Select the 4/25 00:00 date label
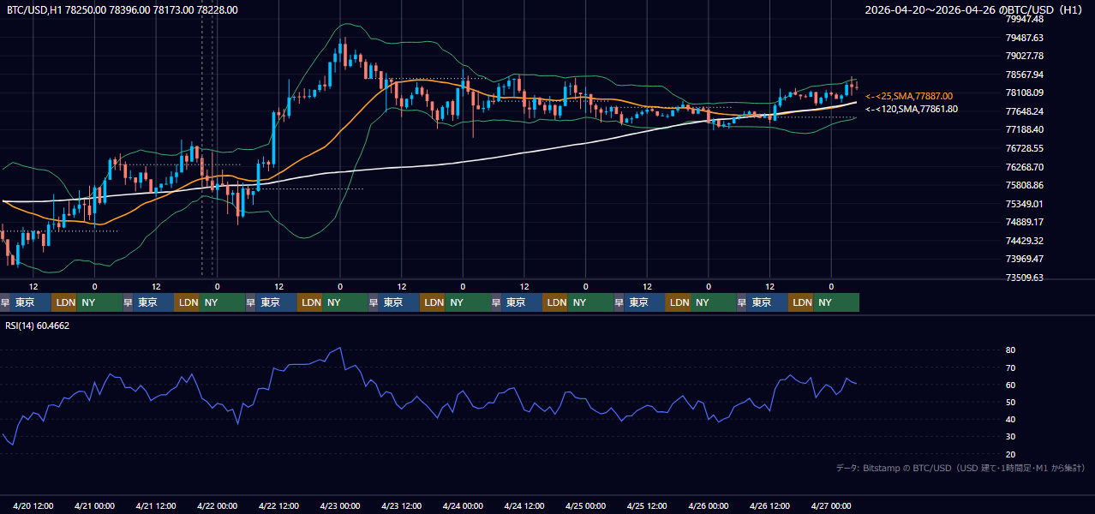The height and width of the screenshot is (514, 1095). [586, 506]
